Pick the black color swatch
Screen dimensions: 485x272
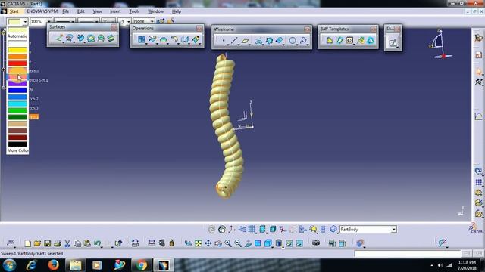pos(17,144)
